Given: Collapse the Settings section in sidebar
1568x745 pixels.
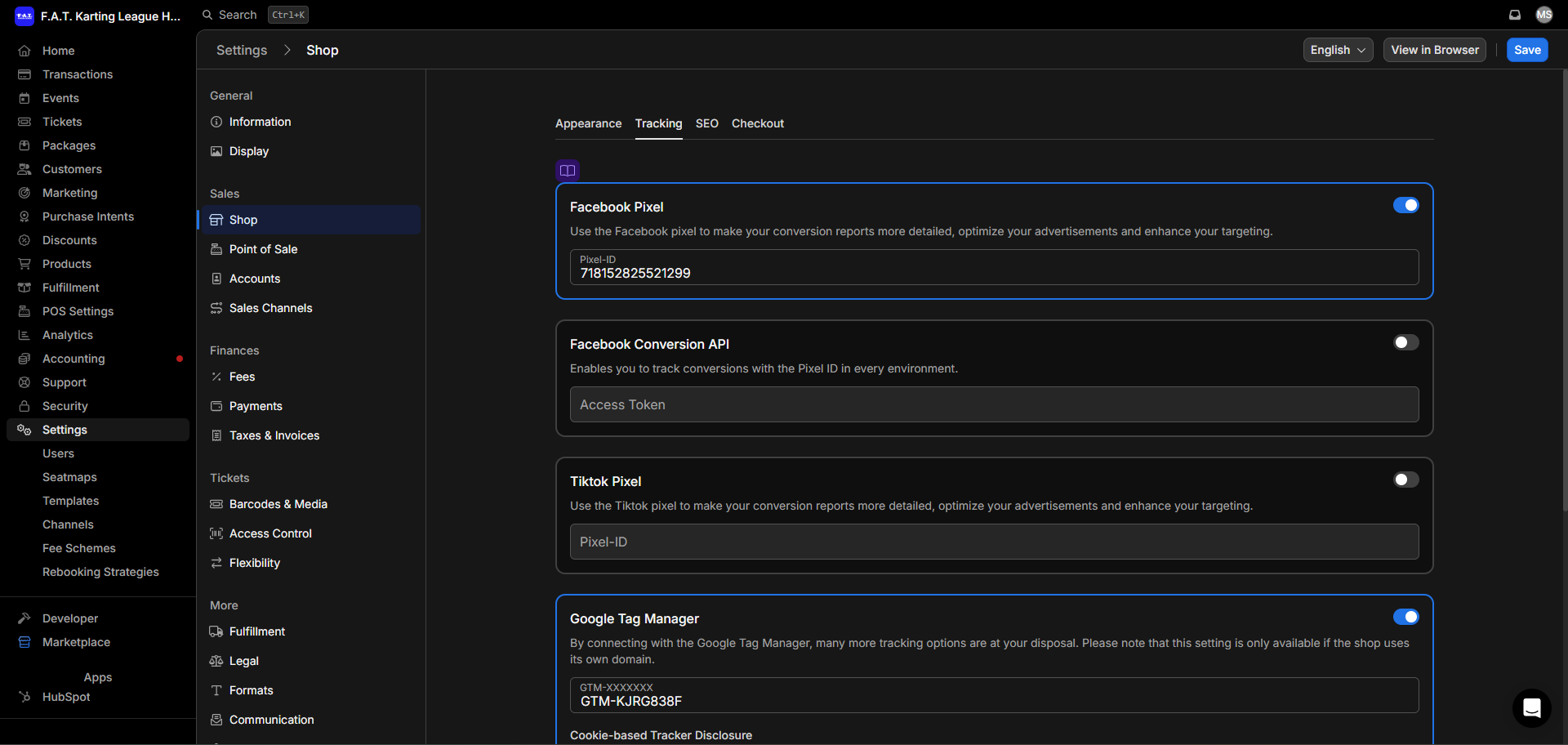Looking at the screenshot, I should [x=98, y=430].
